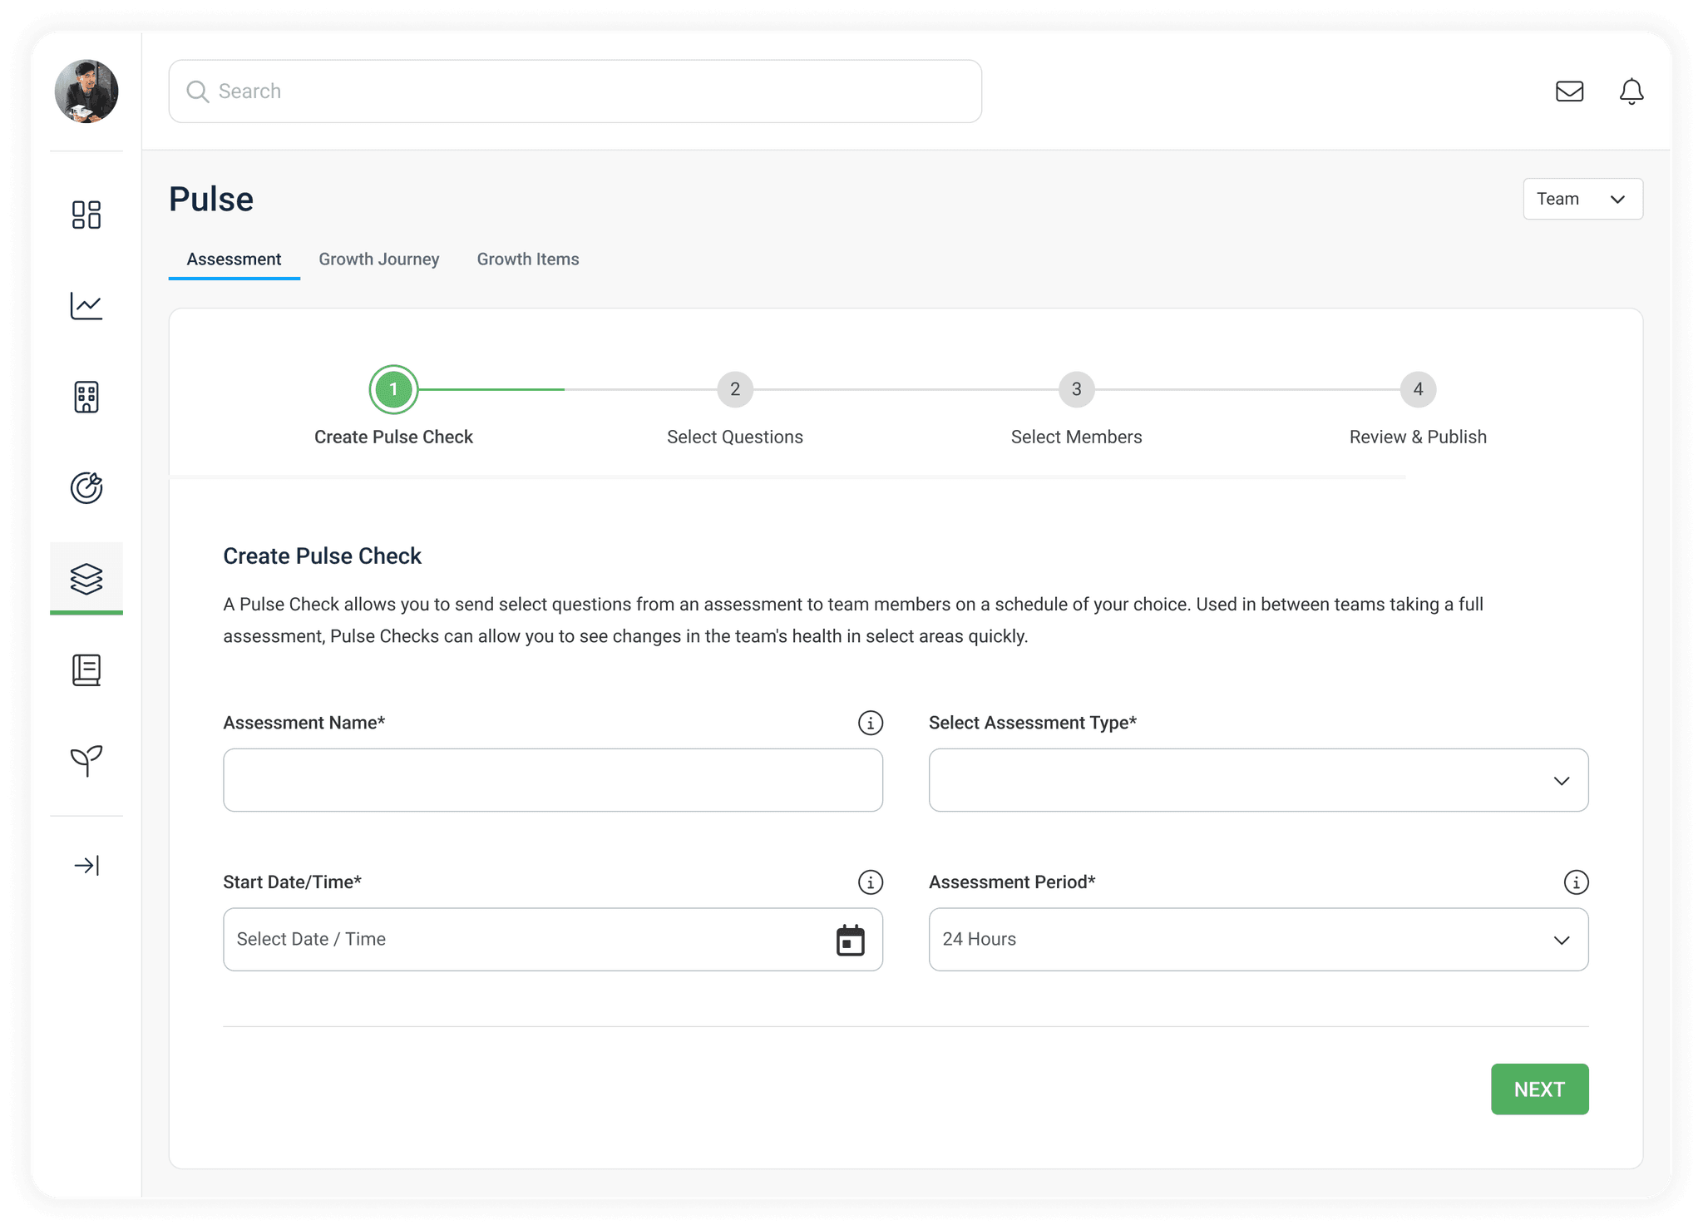Open the dashboard grid icon in sidebar

(x=86, y=215)
